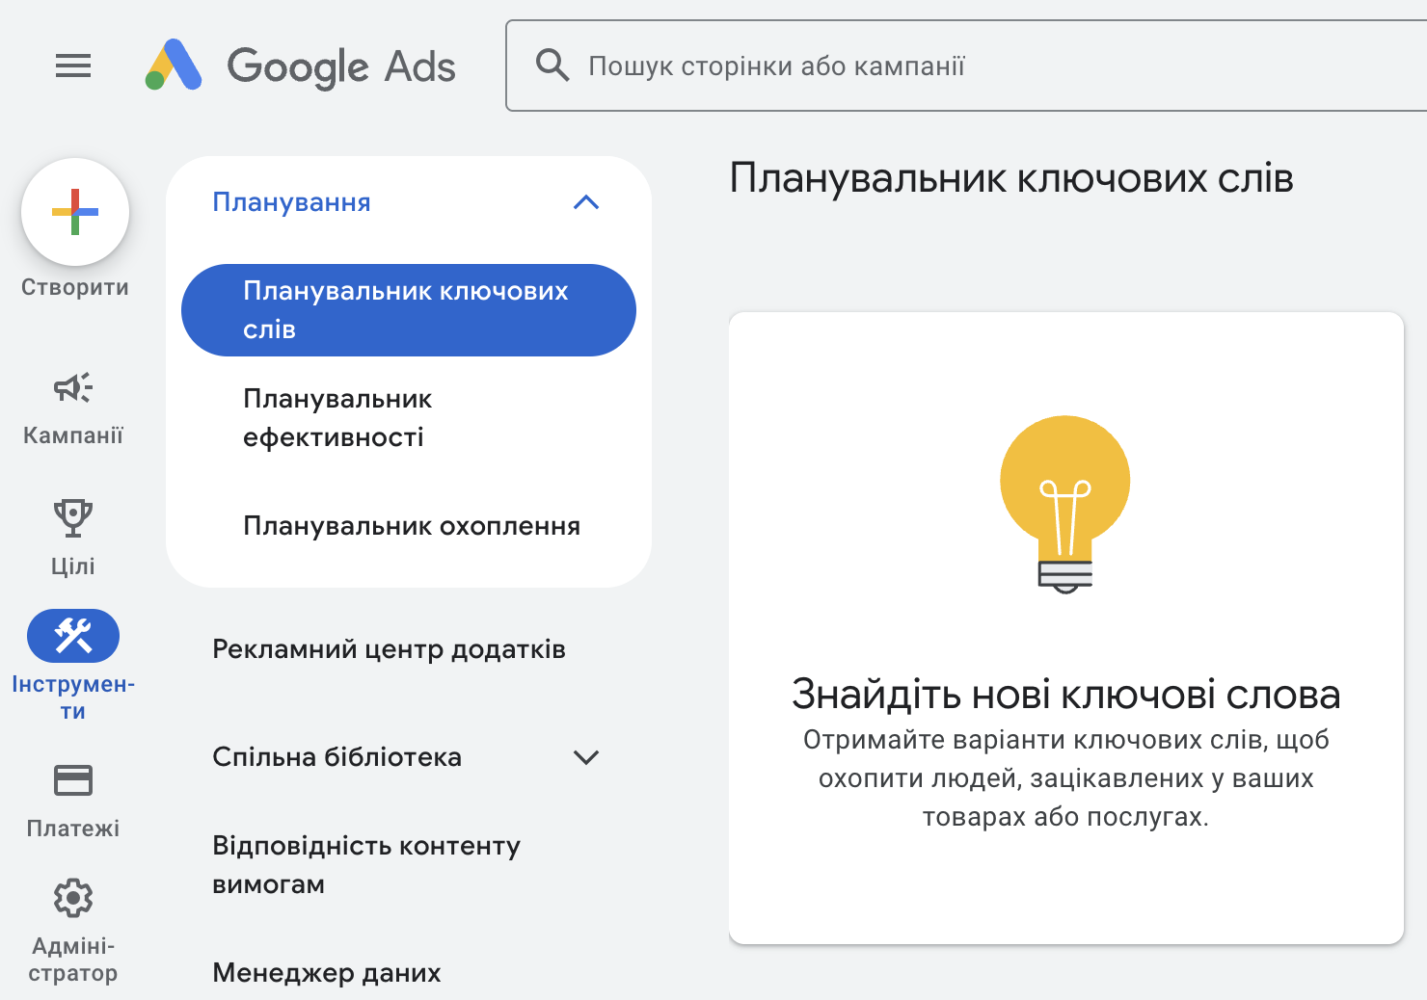1427x1000 pixels.
Task: Open the hamburger navigation menu
Action: [72, 66]
